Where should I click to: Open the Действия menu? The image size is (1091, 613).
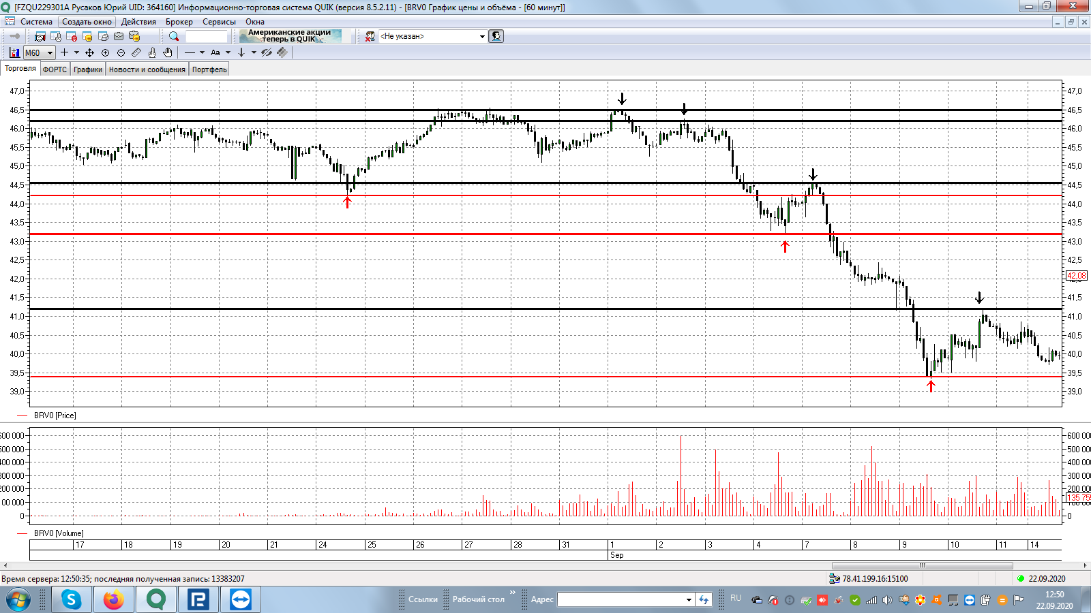(138, 22)
